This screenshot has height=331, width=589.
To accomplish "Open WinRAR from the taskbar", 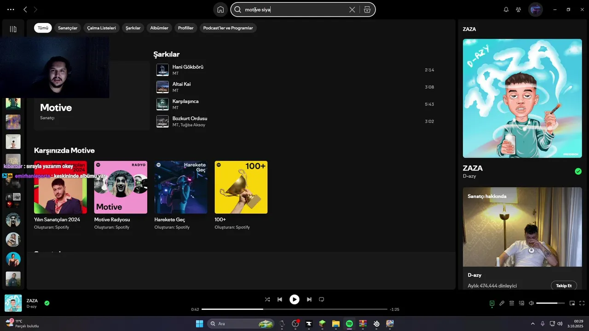I will (363, 324).
